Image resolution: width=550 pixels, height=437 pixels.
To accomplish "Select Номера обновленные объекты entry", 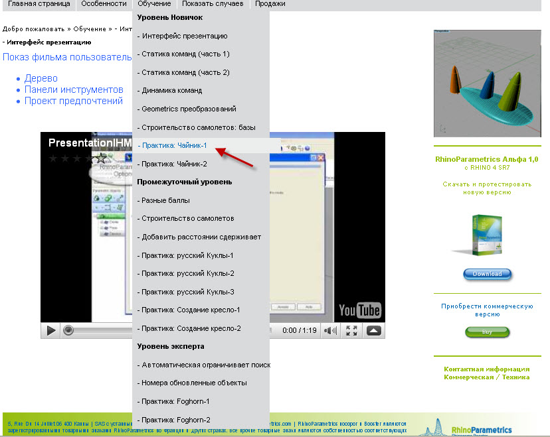I will click(192, 383).
